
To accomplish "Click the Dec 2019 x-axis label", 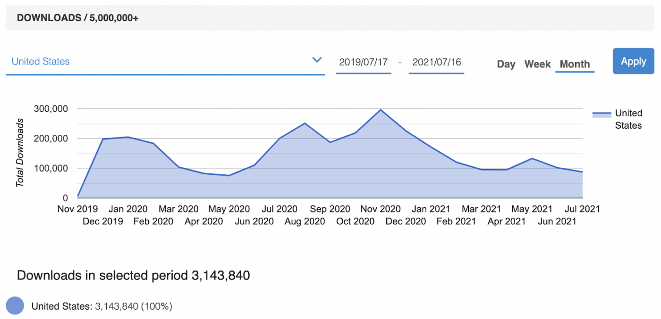I will 103,221.
